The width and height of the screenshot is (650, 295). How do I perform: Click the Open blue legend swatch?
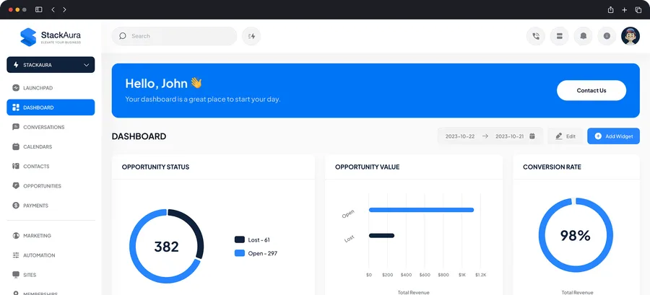pyautogui.click(x=240, y=253)
